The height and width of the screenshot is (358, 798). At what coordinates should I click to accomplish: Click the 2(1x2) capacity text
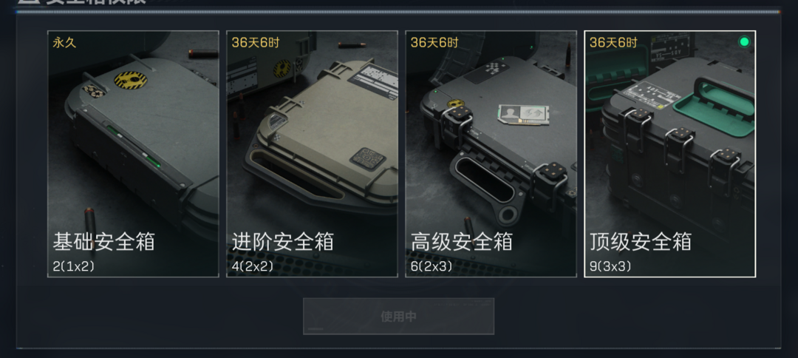74,266
